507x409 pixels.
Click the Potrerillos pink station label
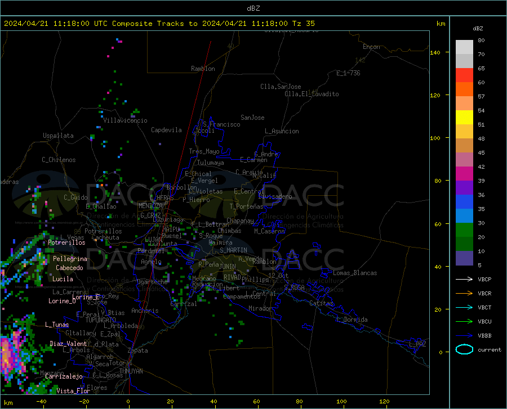66,242
